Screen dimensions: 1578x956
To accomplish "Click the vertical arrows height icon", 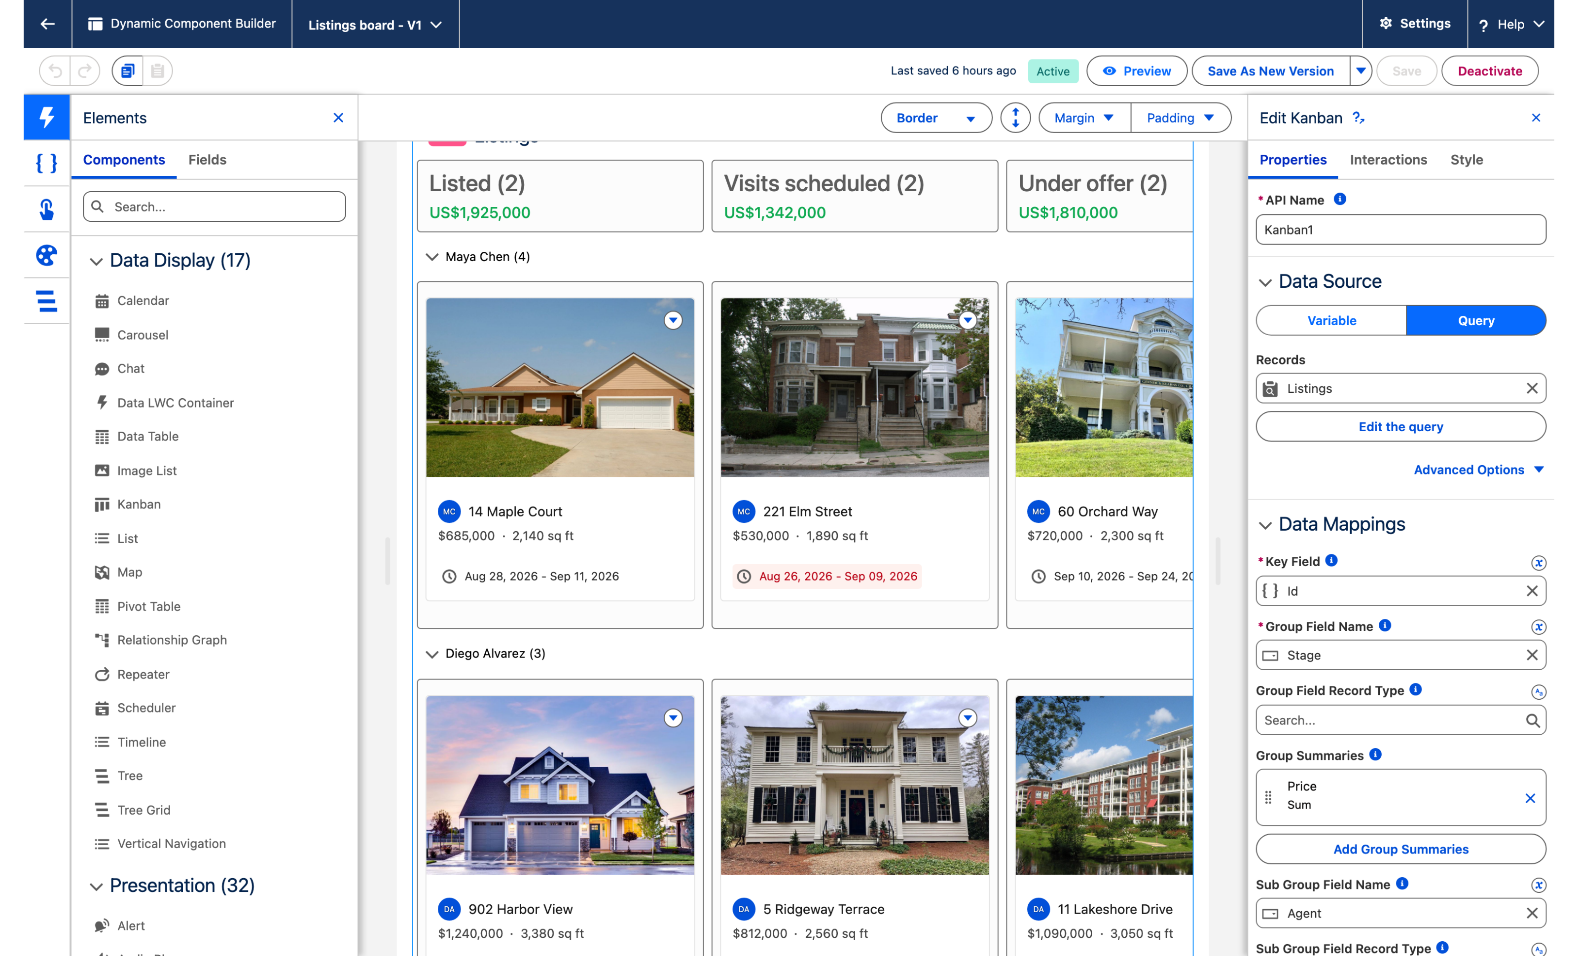I will coord(1015,118).
